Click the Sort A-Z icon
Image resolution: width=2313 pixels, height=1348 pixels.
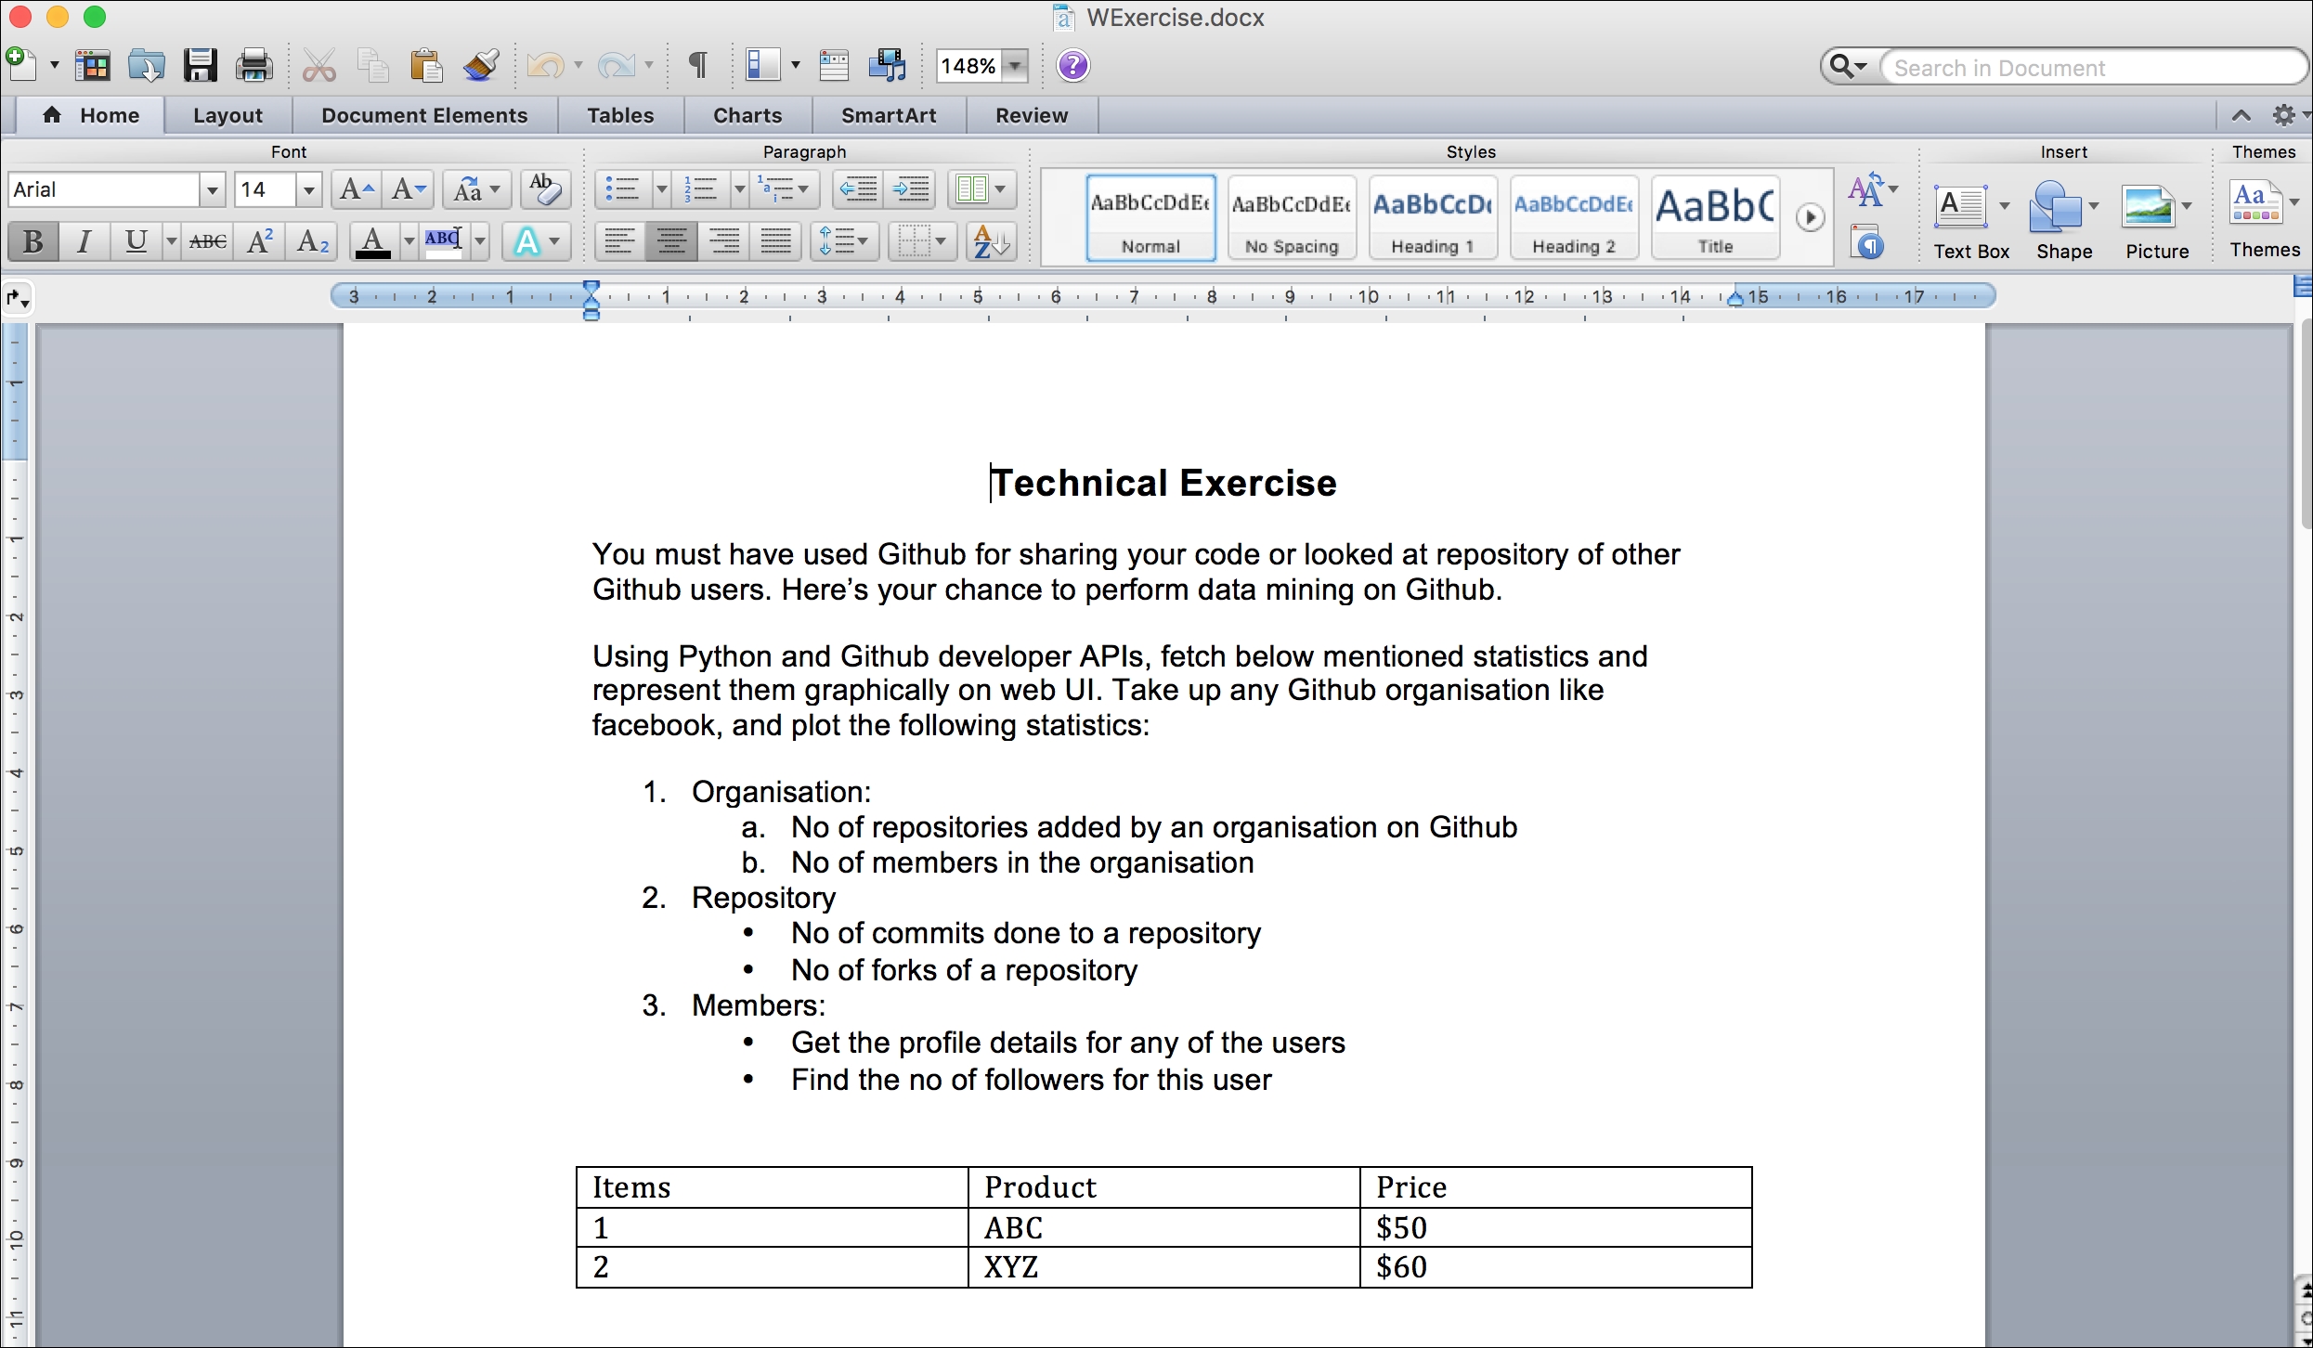[x=991, y=242]
